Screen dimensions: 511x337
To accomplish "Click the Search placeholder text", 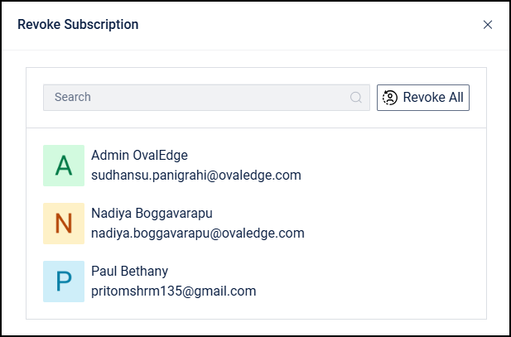I will click(73, 98).
